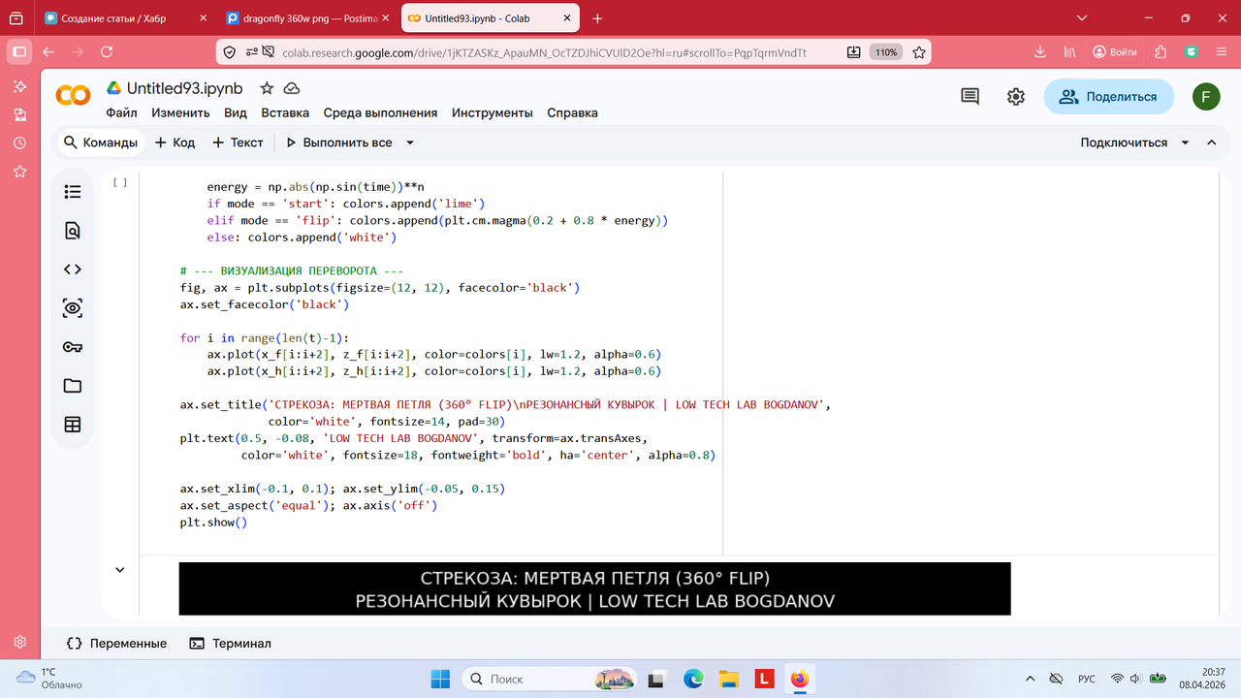This screenshot has height=698, width=1241.
Task: Open the Терминал panel at bottom
Action: 231,643
